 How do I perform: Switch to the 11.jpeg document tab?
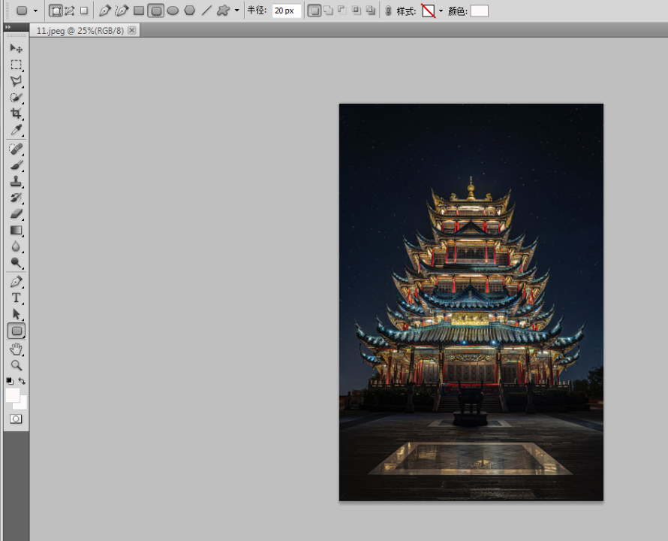coord(80,31)
